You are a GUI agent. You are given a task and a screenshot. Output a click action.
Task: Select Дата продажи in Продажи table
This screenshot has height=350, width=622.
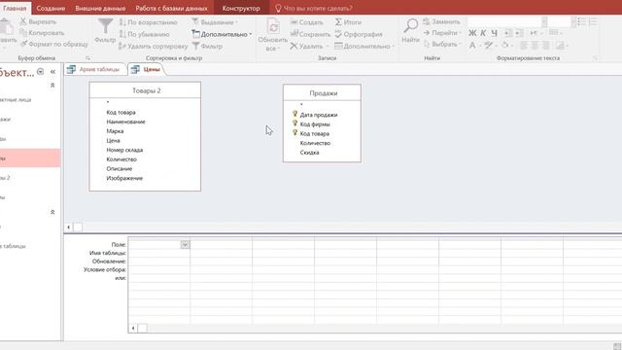319,115
